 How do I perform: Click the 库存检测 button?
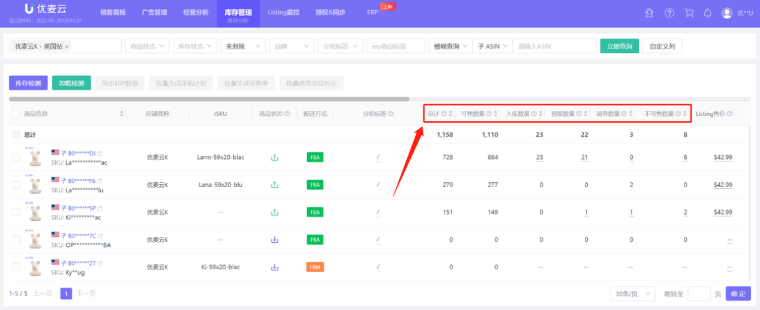pyautogui.click(x=28, y=83)
